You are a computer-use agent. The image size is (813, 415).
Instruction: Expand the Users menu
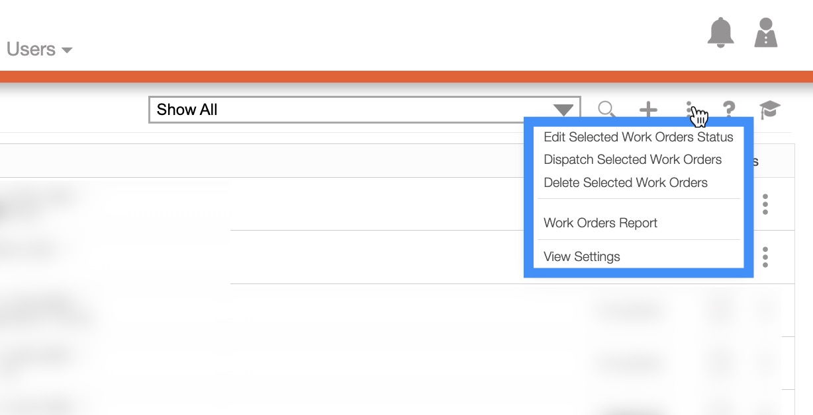(x=39, y=50)
